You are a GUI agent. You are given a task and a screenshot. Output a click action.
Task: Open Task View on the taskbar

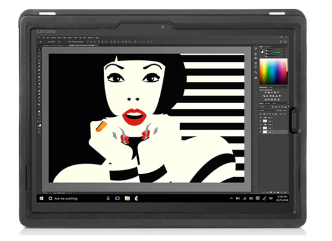pyautogui.click(x=117, y=198)
